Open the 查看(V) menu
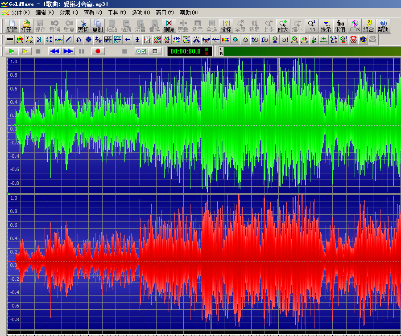The width and height of the screenshot is (401, 336). coord(93,12)
